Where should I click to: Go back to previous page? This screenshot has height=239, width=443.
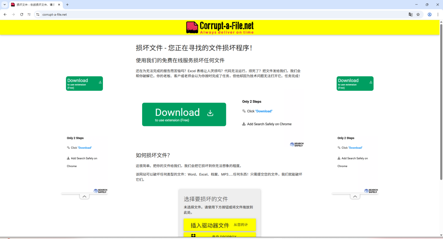coord(5,14)
